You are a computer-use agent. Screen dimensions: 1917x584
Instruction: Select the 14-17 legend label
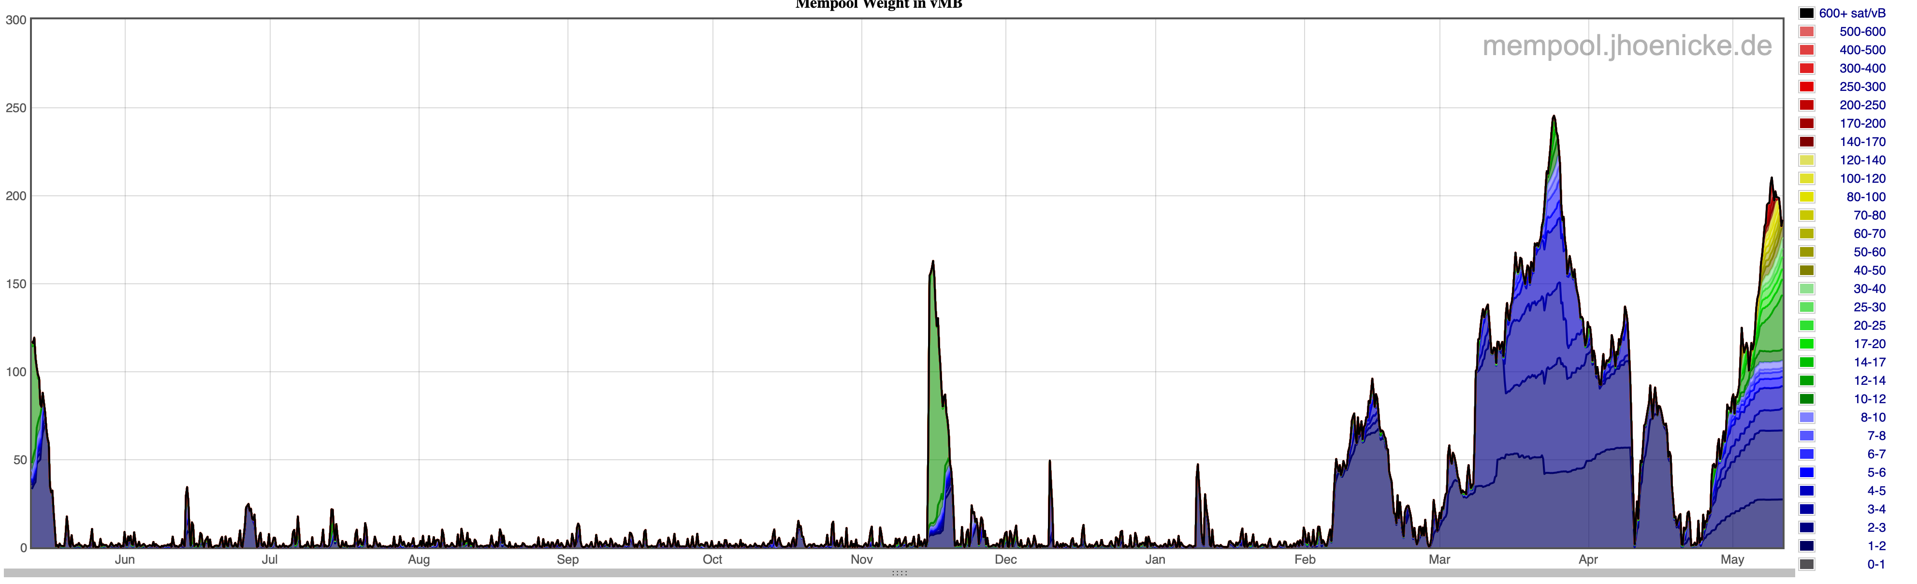pos(1869,362)
